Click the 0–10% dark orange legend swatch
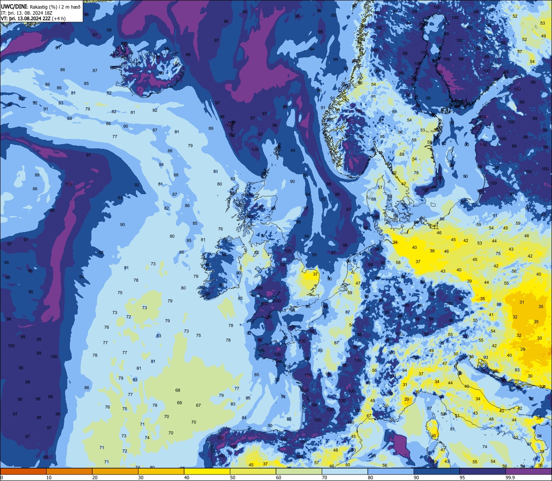The height and width of the screenshot is (481, 552). 23,471
